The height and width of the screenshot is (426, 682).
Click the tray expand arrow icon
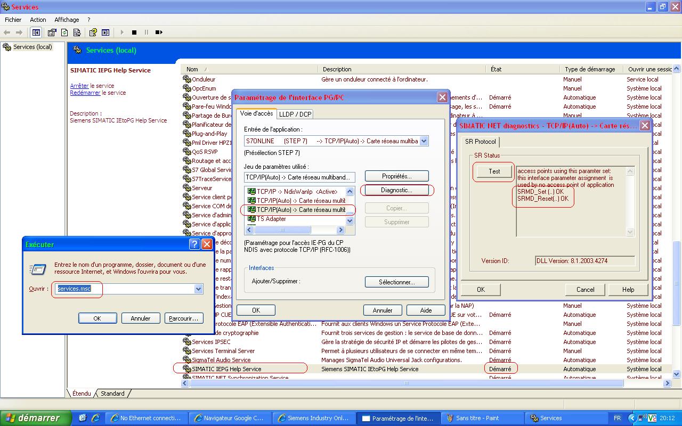[632, 418]
